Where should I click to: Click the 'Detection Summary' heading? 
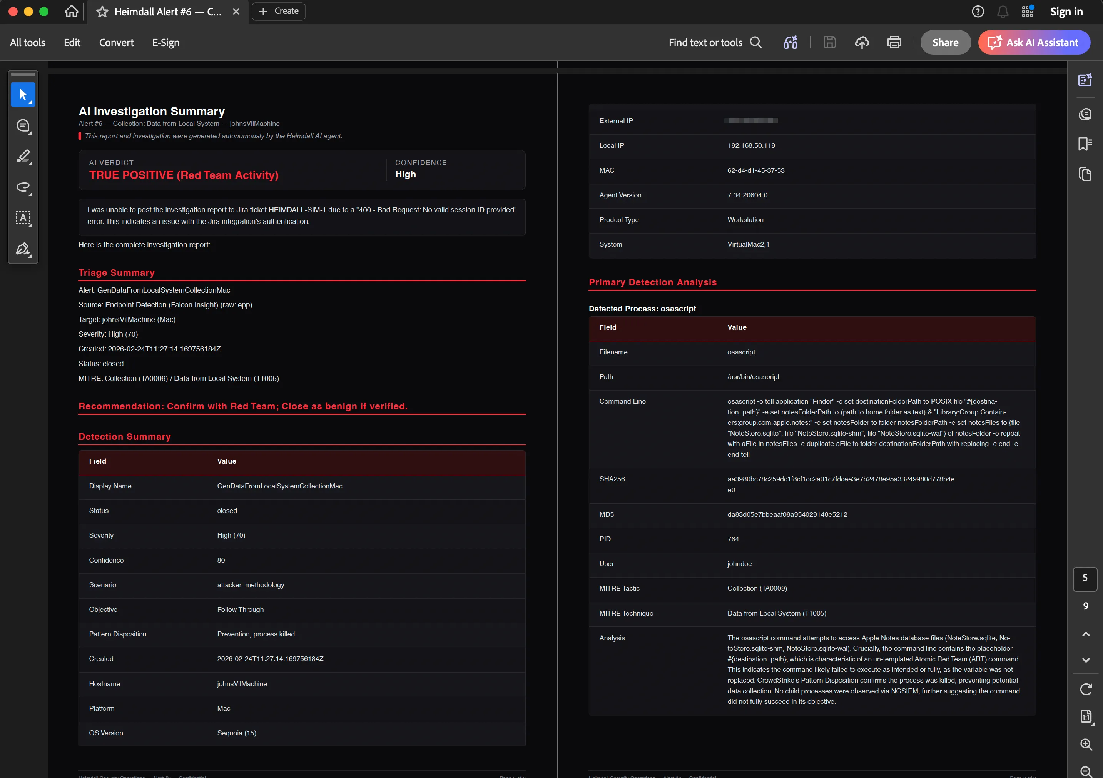[125, 437]
